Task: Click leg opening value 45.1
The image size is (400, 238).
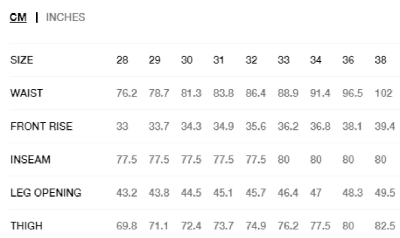Action: (x=223, y=193)
